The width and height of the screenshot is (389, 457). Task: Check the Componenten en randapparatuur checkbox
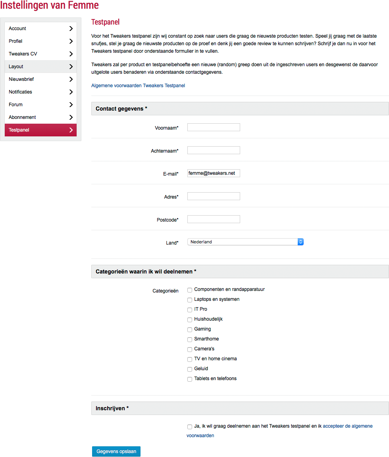(190, 290)
